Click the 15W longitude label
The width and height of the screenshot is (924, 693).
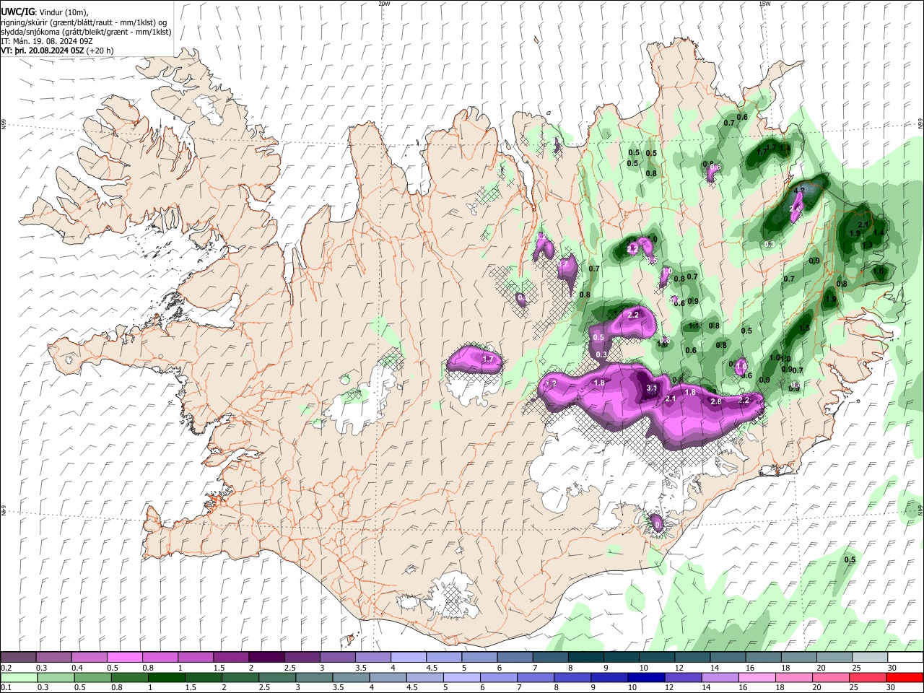764,4
